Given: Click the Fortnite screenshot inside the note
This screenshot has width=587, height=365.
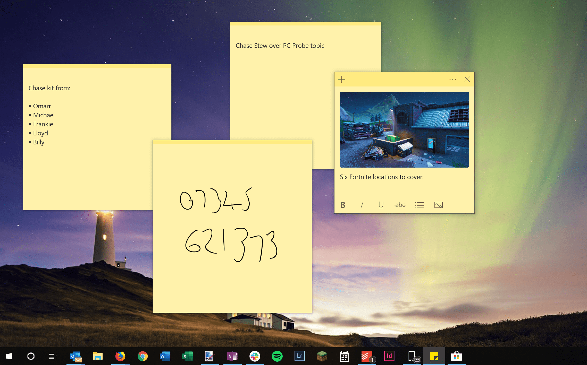Looking at the screenshot, I should point(404,129).
